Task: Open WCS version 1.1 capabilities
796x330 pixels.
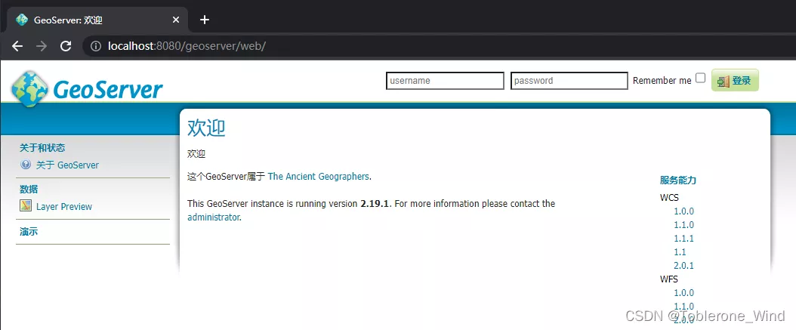Action: 680,252
